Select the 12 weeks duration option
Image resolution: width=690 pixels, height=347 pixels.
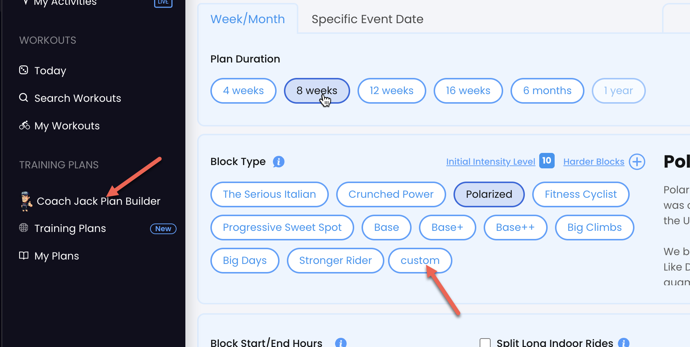392,91
